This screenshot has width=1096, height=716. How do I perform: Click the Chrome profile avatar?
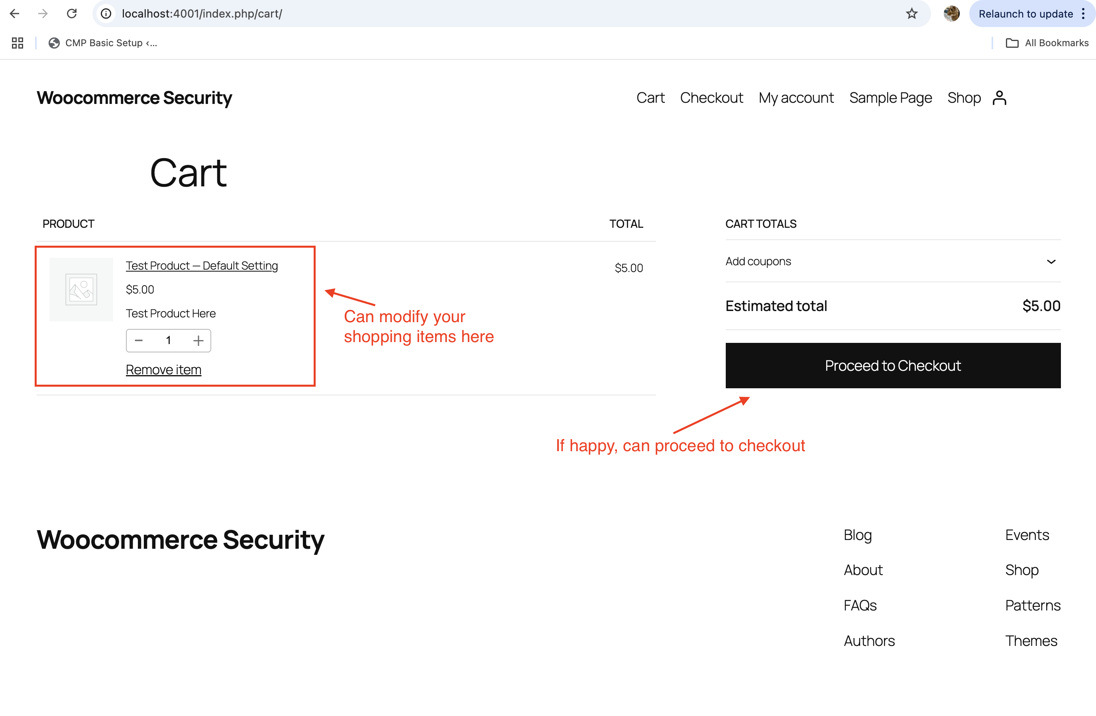[951, 14]
